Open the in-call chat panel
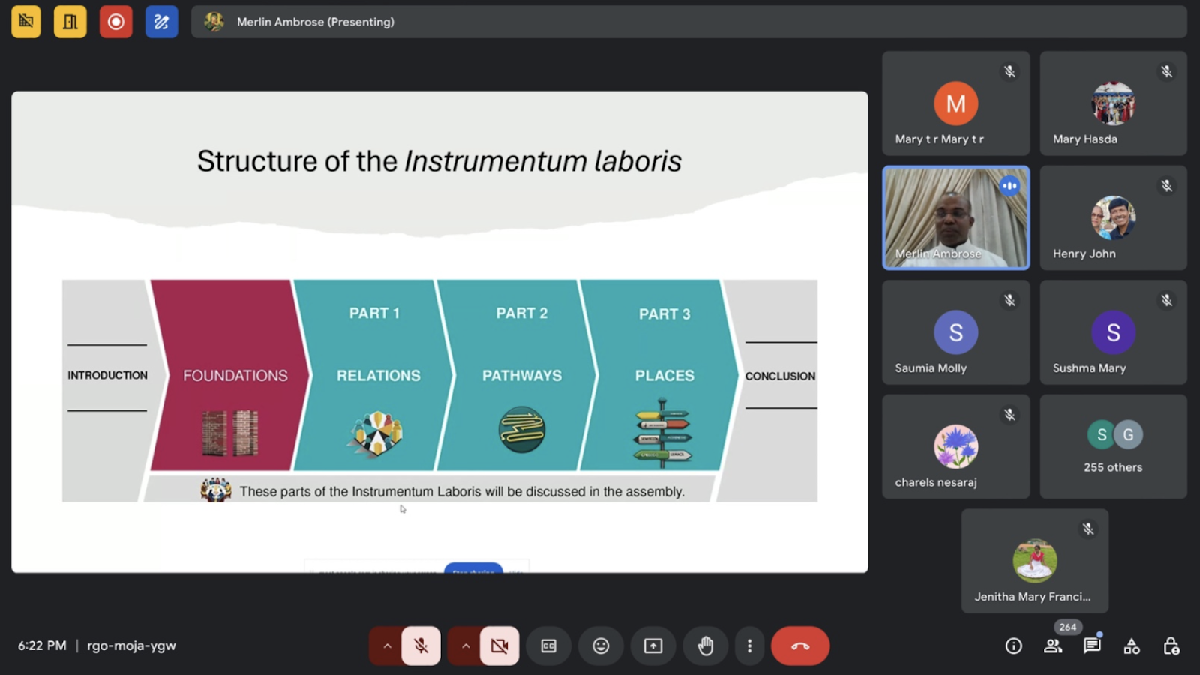Viewport: 1200px width, 675px height. [1092, 646]
